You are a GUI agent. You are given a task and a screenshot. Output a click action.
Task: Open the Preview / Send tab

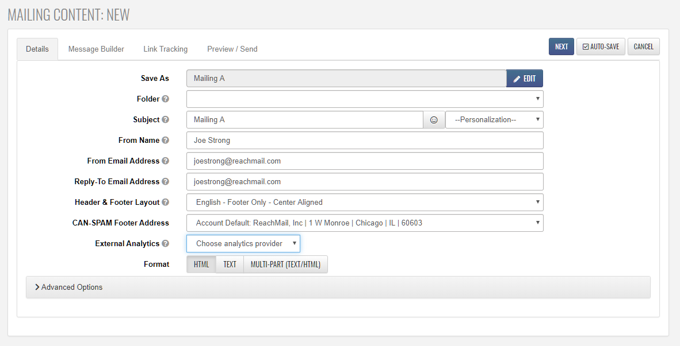[232, 49]
